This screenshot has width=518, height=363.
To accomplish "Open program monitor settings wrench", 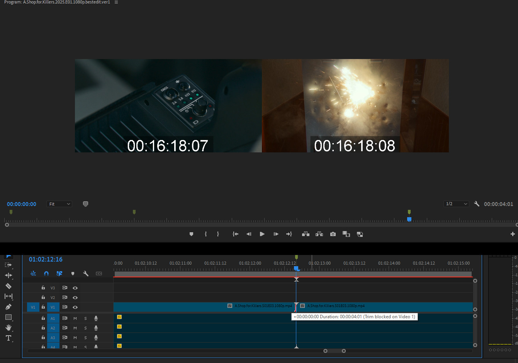I will tap(477, 204).
